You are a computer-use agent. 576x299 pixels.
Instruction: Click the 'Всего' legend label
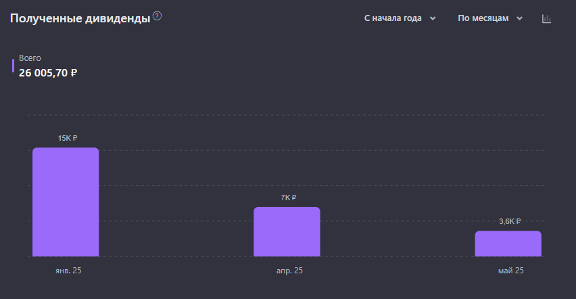tap(30, 58)
